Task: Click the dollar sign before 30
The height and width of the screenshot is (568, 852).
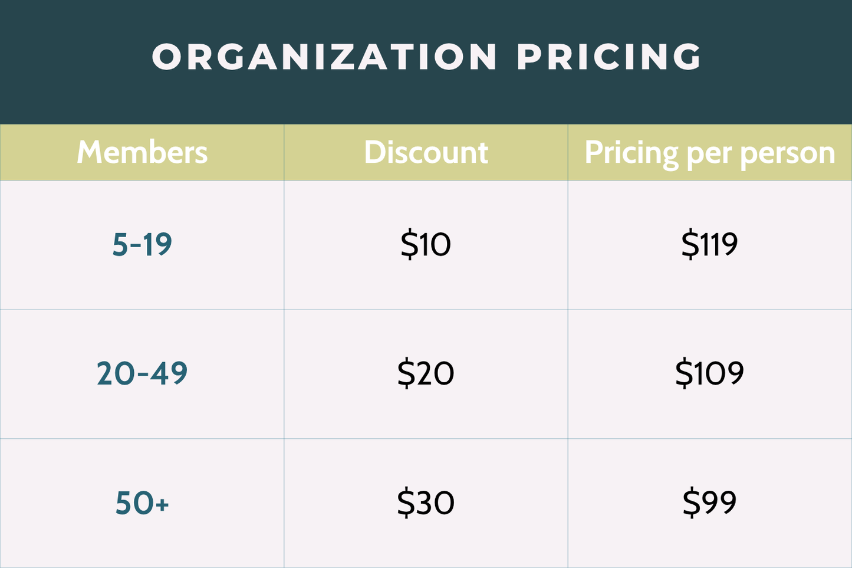Action: pos(406,503)
